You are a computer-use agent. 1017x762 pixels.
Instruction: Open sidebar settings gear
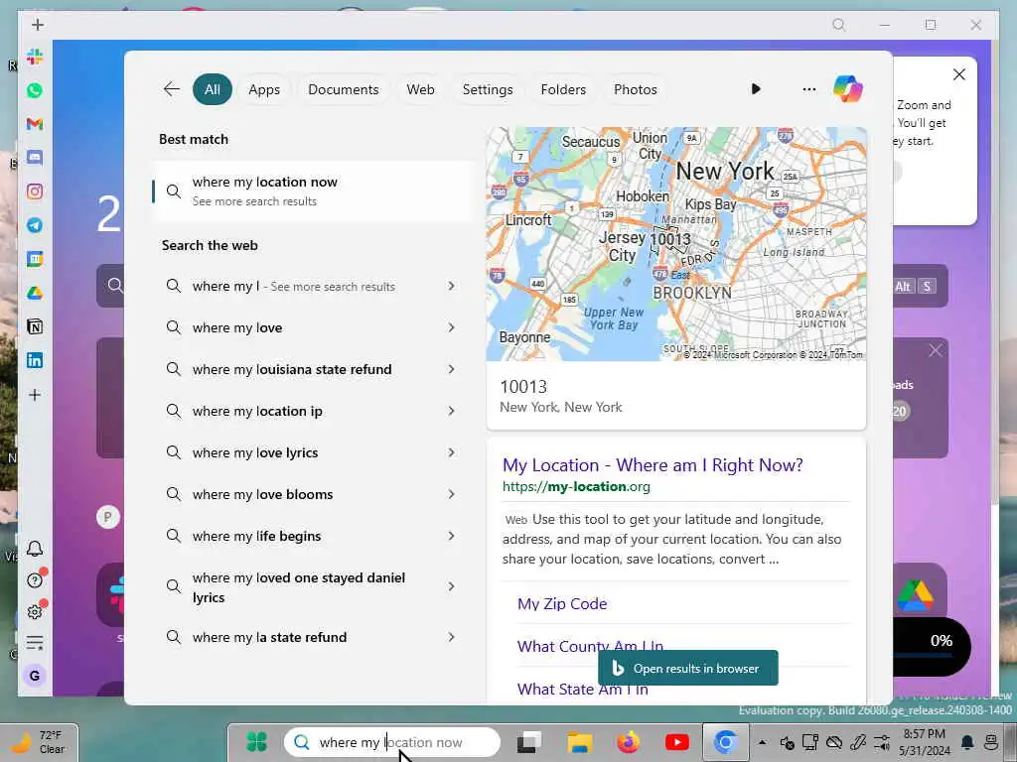[35, 611]
